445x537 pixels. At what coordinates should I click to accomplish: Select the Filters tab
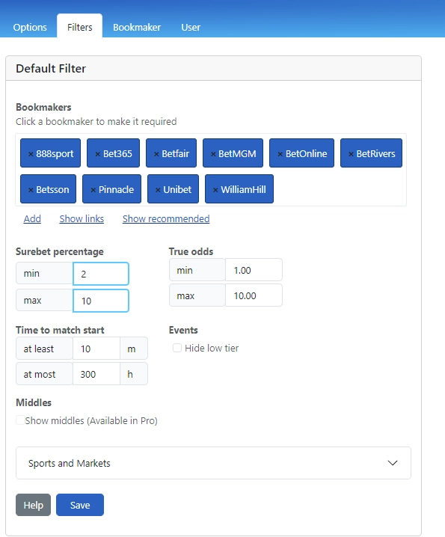(80, 27)
